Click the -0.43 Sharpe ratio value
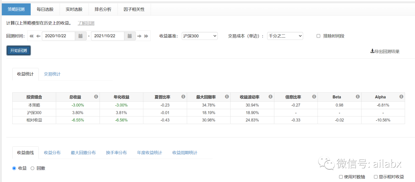This screenshot has width=415, height=182. click(165, 120)
